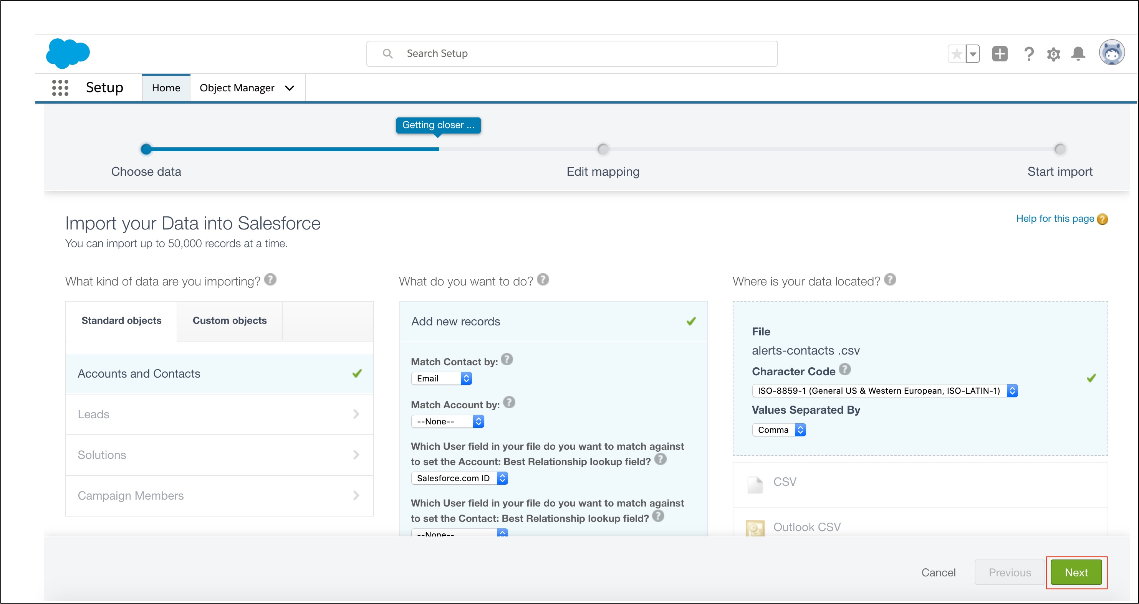The width and height of the screenshot is (1139, 604).
Task: Open the Match Contact by Email dropdown
Action: [x=441, y=379]
